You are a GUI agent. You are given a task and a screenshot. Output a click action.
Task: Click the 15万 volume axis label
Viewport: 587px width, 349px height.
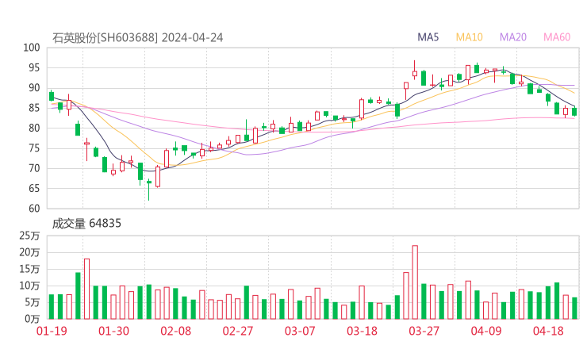[x=29, y=269]
